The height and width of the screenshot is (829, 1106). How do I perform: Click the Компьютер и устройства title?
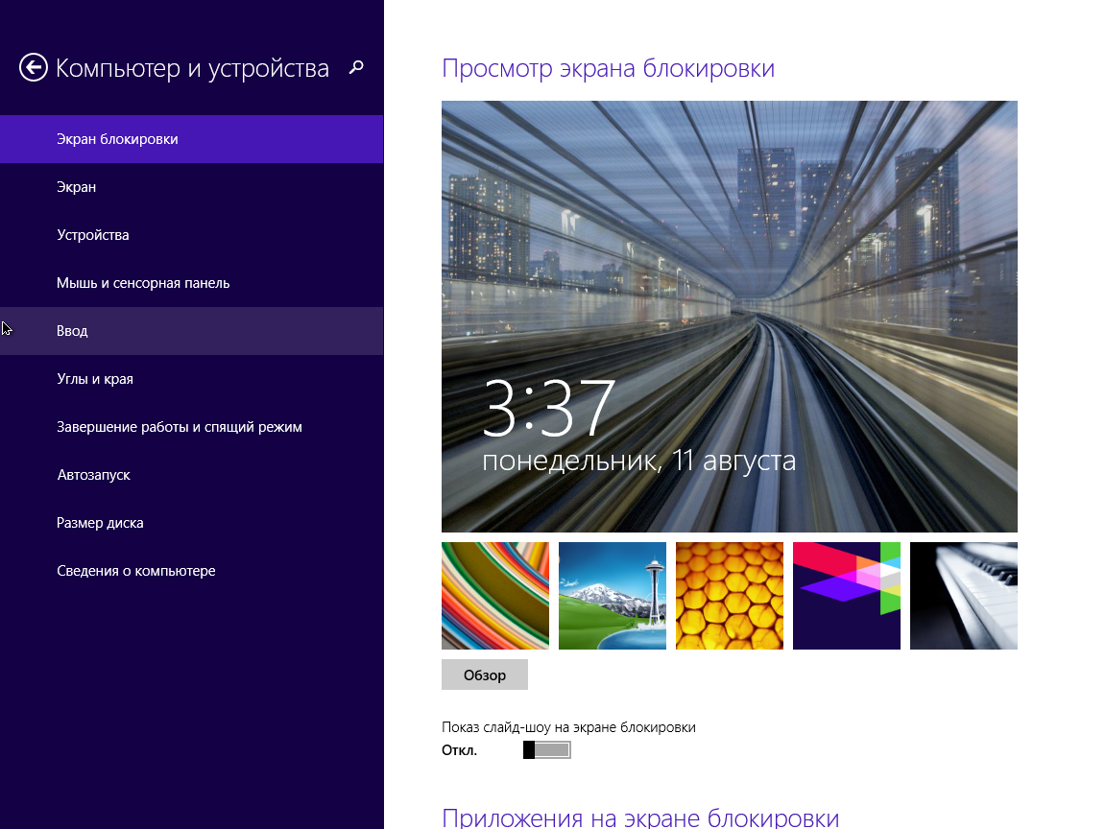[x=193, y=68]
